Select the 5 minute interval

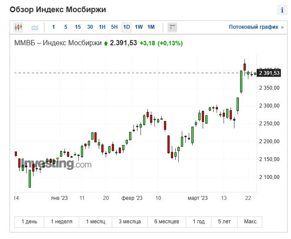(x=66, y=27)
